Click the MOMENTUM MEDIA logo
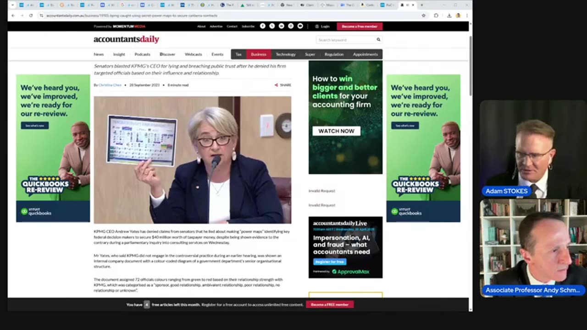This screenshot has width=587, height=330. (x=129, y=27)
